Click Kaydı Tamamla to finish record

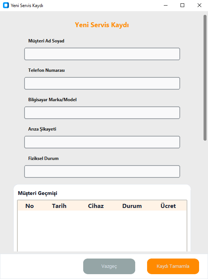click(173, 266)
